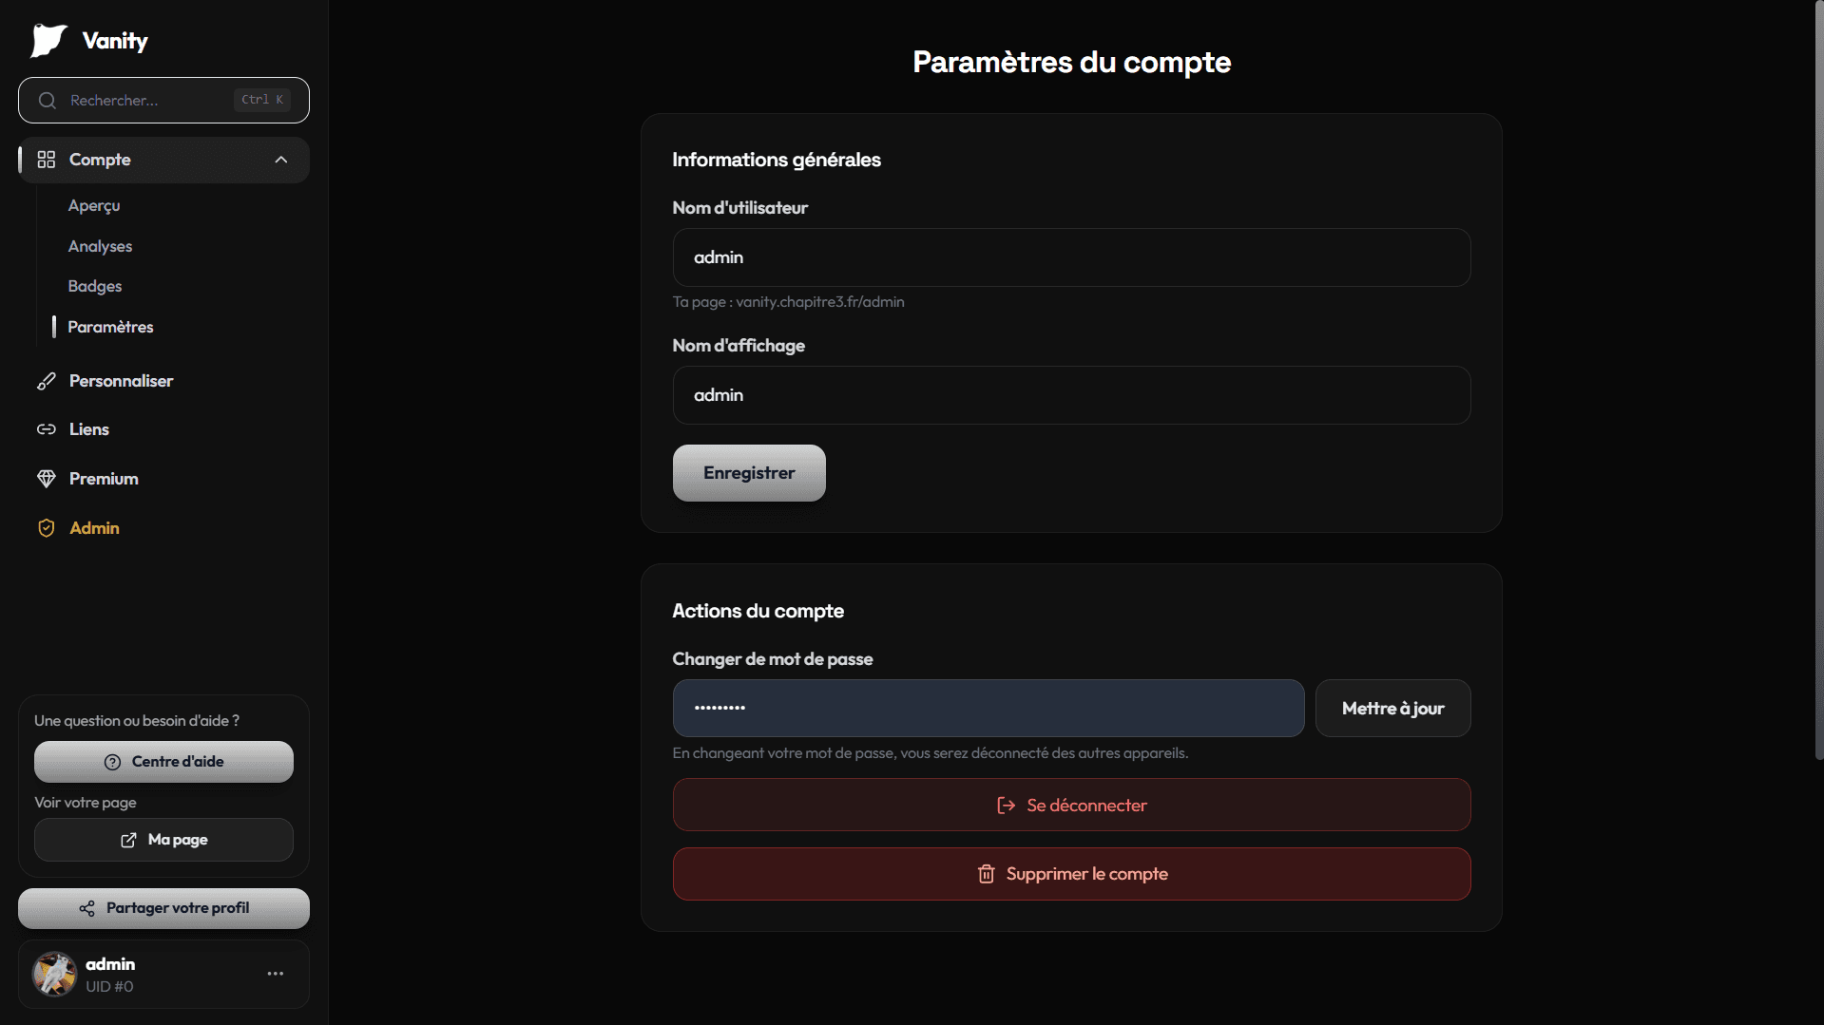Click the password change input field
The image size is (1824, 1025).
tap(989, 708)
